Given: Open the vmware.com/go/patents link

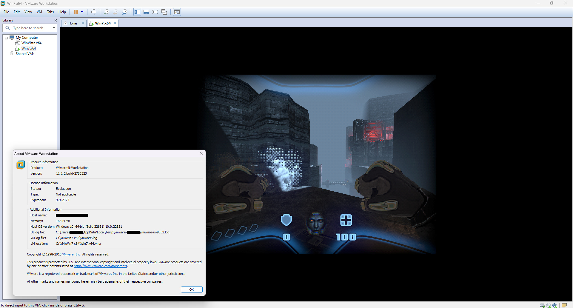Looking at the screenshot, I should click(101, 266).
